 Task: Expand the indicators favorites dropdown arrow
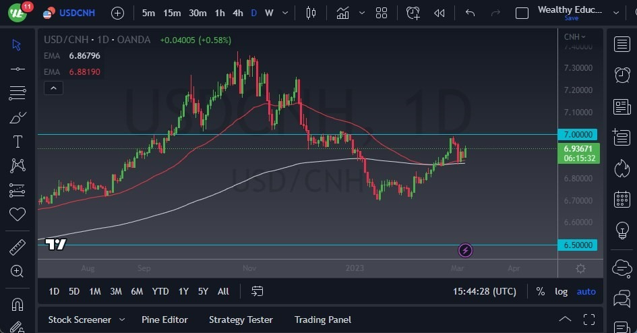pyautogui.click(x=361, y=13)
